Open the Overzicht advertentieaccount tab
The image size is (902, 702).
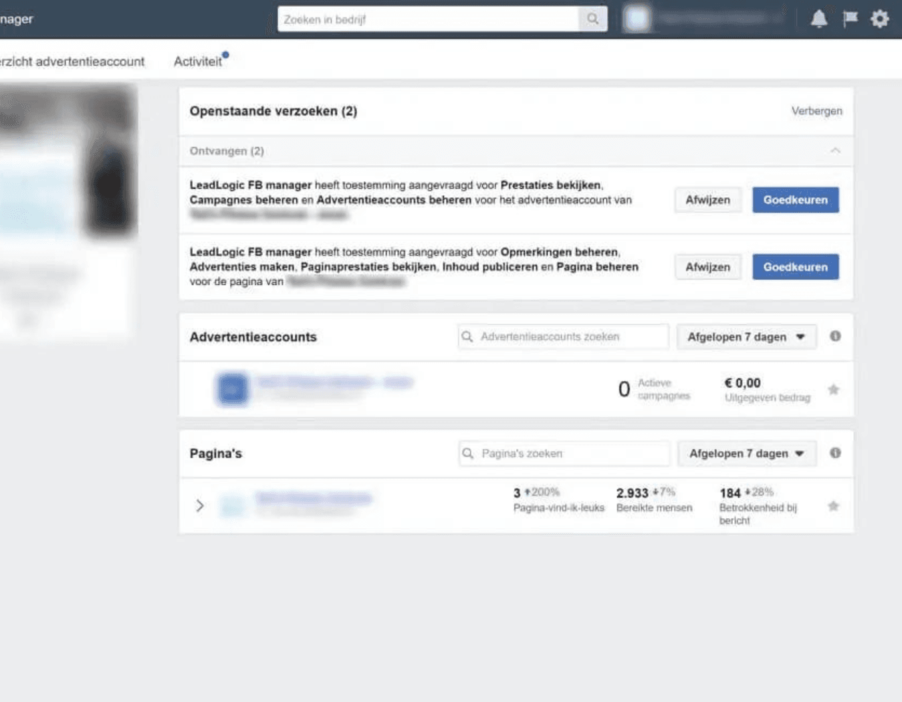pyautogui.click(x=72, y=62)
